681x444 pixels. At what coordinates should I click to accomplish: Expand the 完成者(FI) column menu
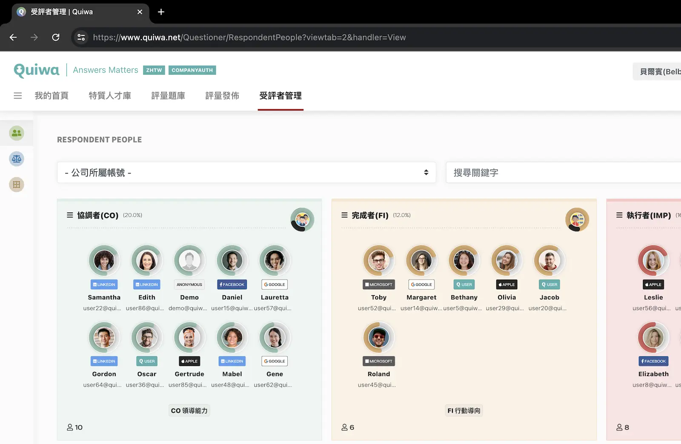[344, 215]
